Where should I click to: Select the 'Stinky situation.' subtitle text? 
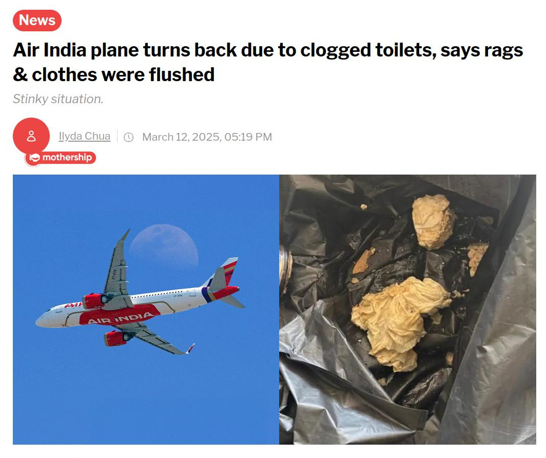[58, 99]
